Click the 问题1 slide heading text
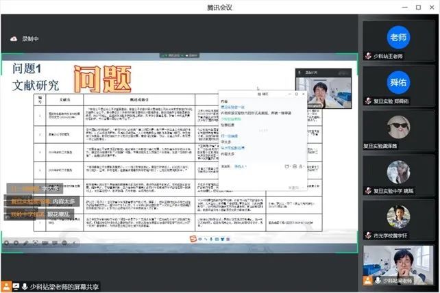This screenshot has height=293, width=440. coord(27,68)
